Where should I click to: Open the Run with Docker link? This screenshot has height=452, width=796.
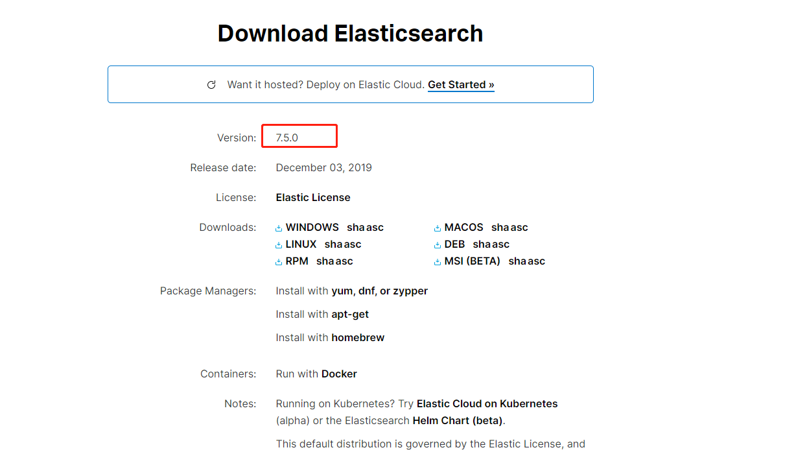point(339,374)
